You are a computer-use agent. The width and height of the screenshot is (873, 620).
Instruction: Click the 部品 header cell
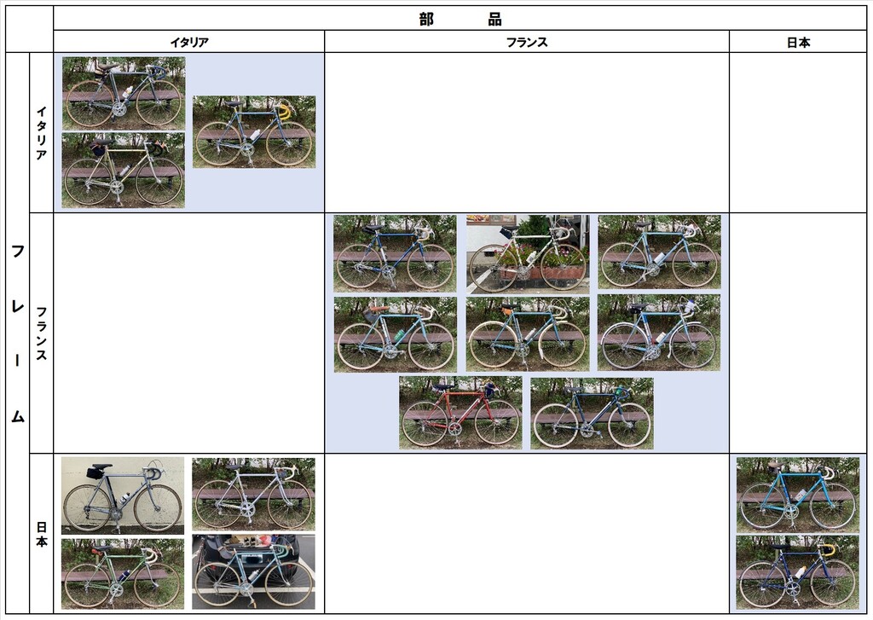(x=460, y=19)
